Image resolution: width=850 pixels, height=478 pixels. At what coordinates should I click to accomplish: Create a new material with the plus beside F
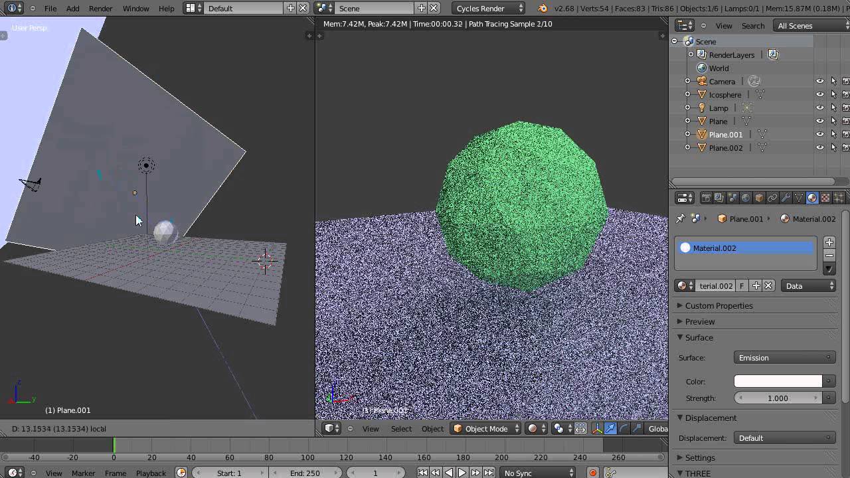pyautogui.click(x=756, y=286)
